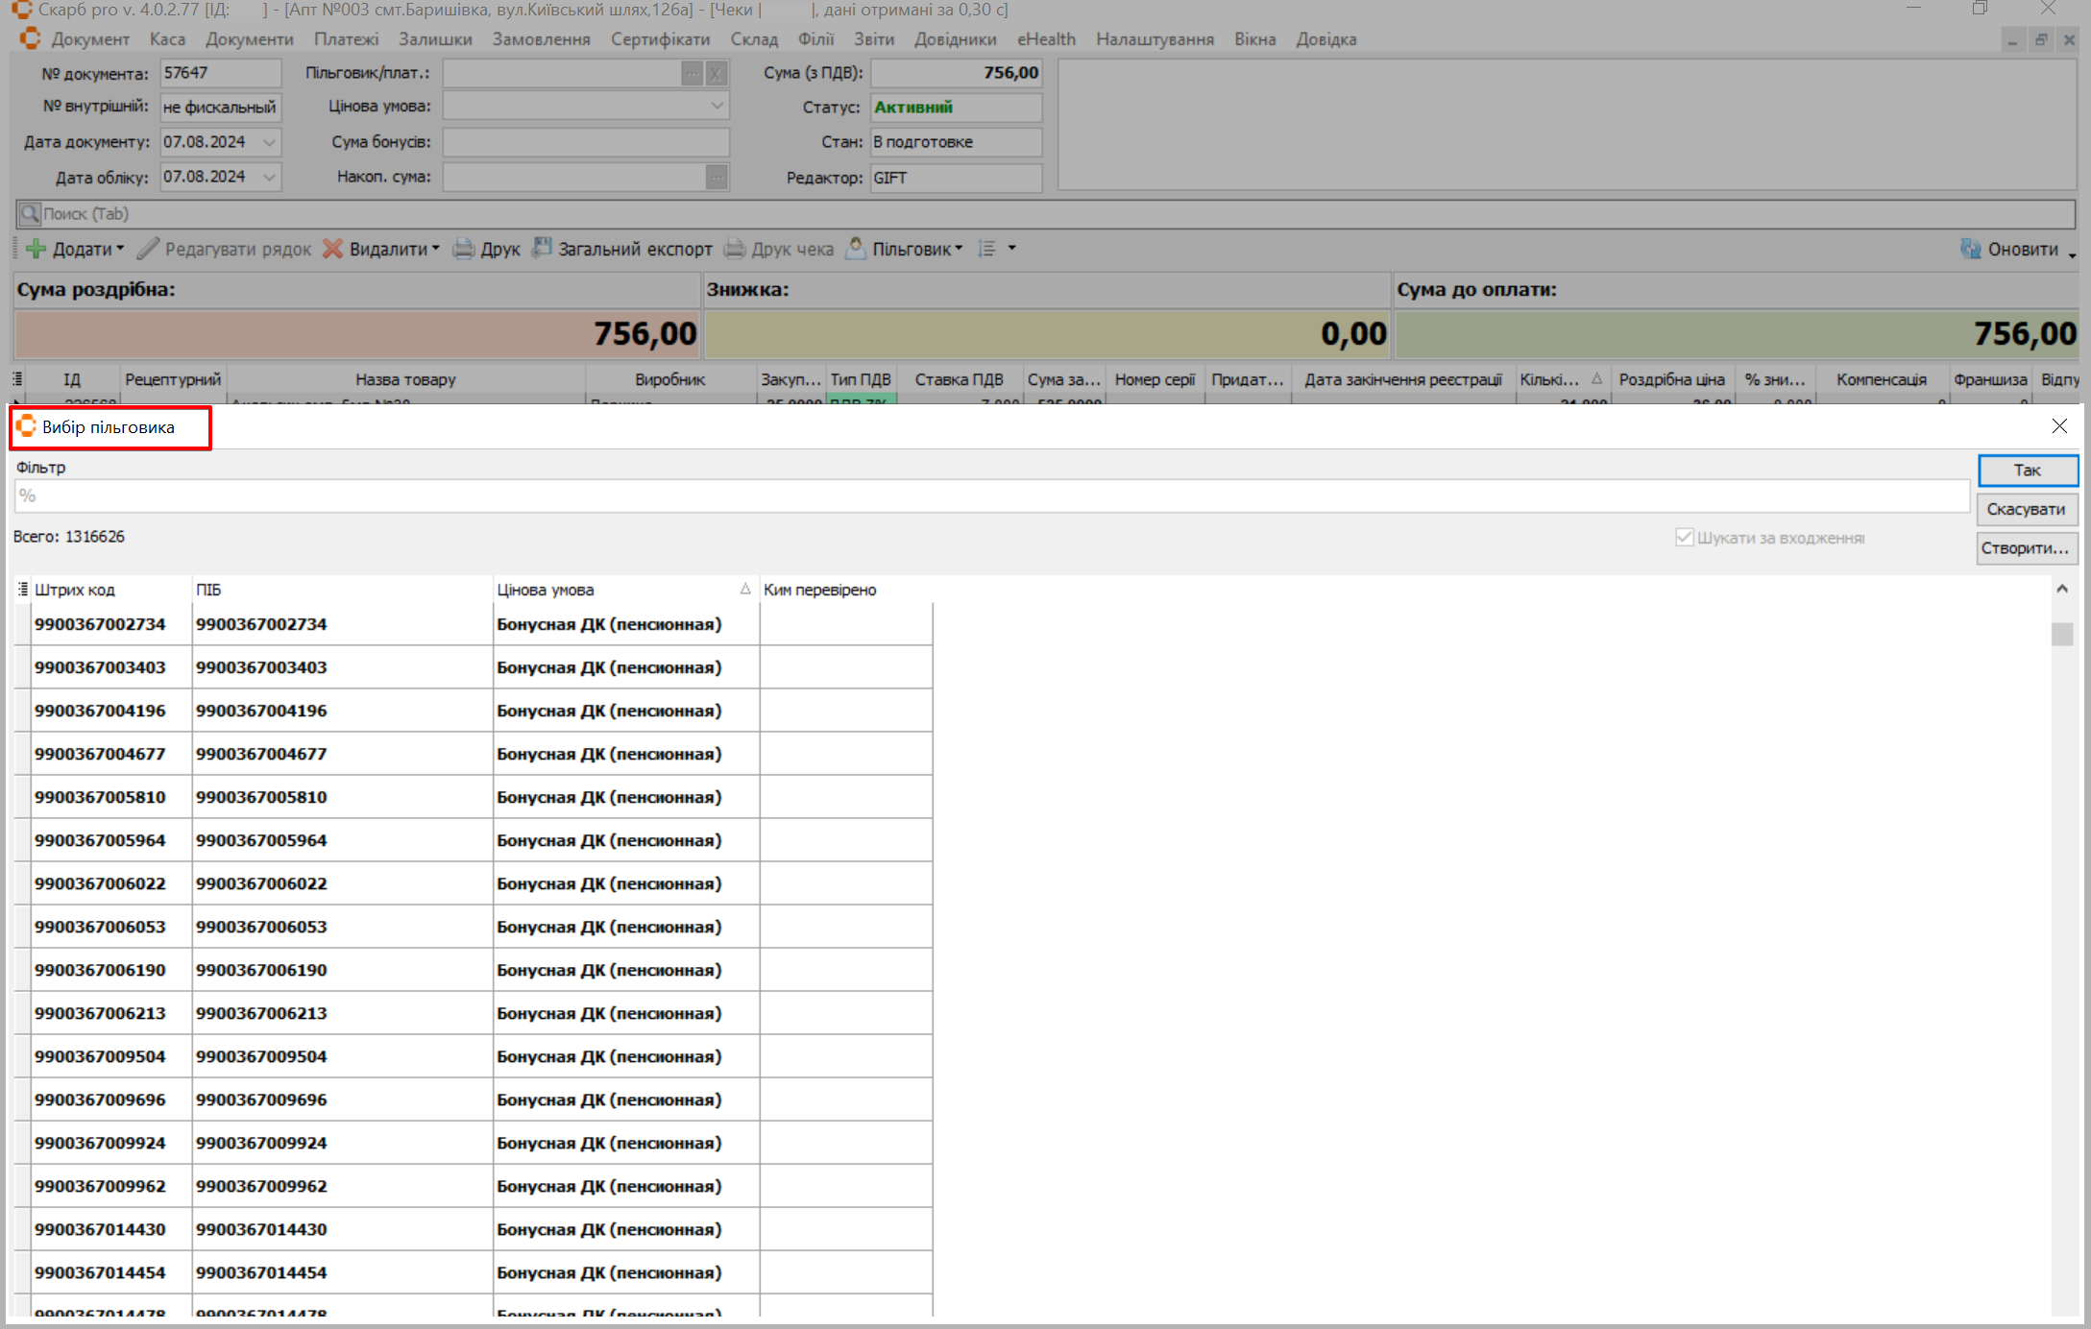Click the Оновити refresh icon
2091x1329 pixels.
tap(1970, 249)
